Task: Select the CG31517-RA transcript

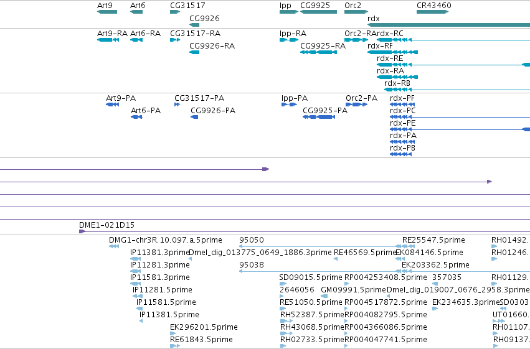Action: 175,40
